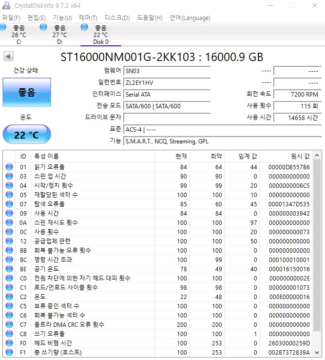Open the 기능(U) menu
The width and height of the screenshot is (325, 360).
62,18
